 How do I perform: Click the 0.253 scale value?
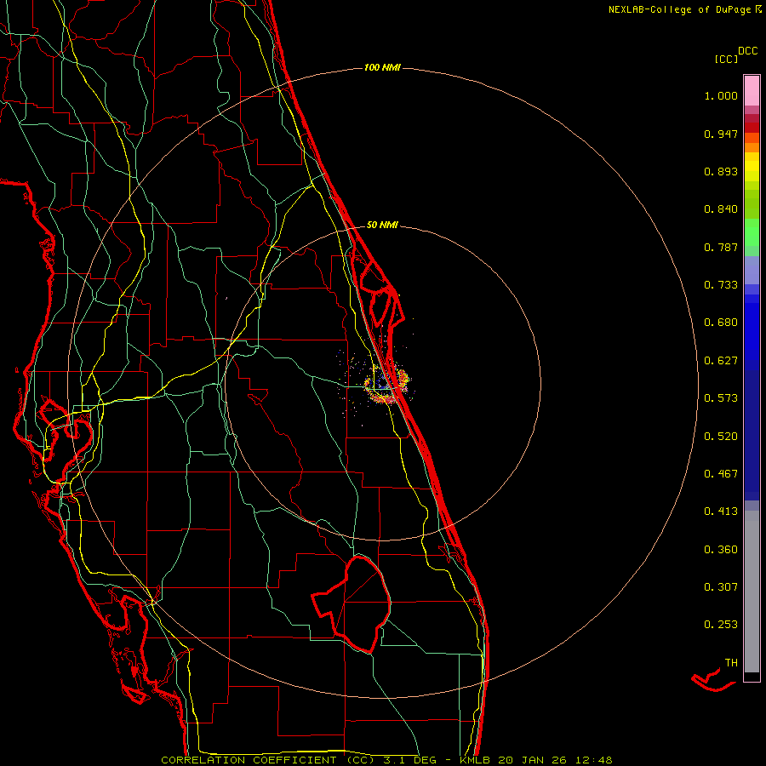pos(721,625)
